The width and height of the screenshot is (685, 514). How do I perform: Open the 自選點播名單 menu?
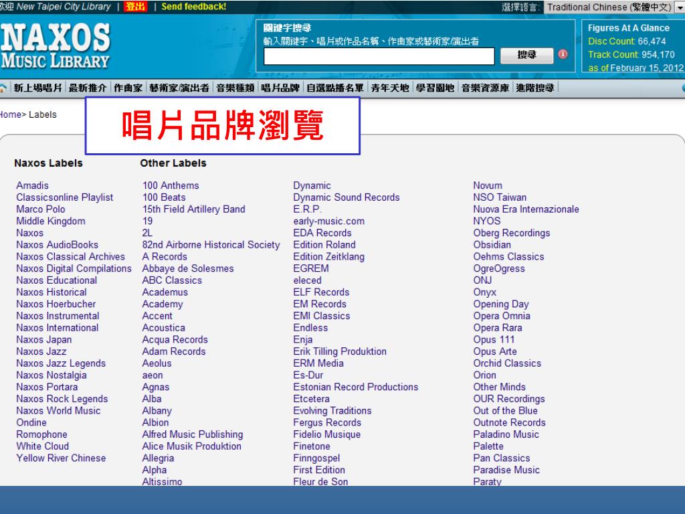pyautogui.click(x=334, y=88)
